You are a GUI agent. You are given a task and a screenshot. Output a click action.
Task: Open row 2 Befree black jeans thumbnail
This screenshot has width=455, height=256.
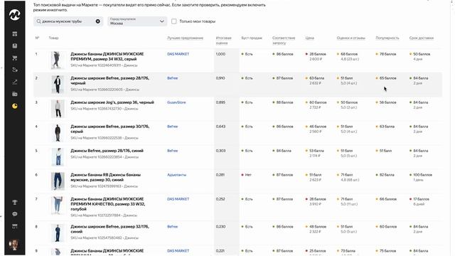point(58,85)
